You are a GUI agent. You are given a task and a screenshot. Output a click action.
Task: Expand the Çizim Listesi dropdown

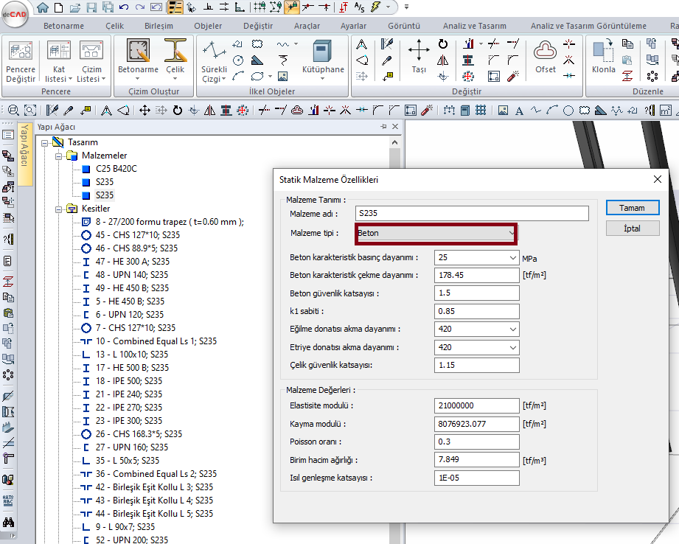tap(103, 80)
